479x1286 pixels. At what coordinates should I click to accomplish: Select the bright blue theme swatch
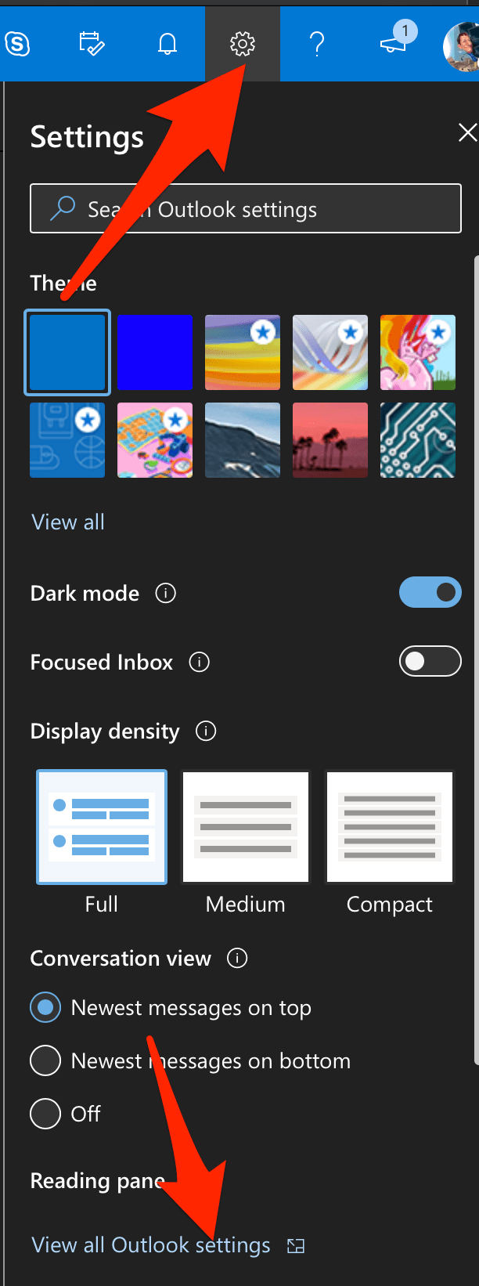155,352
